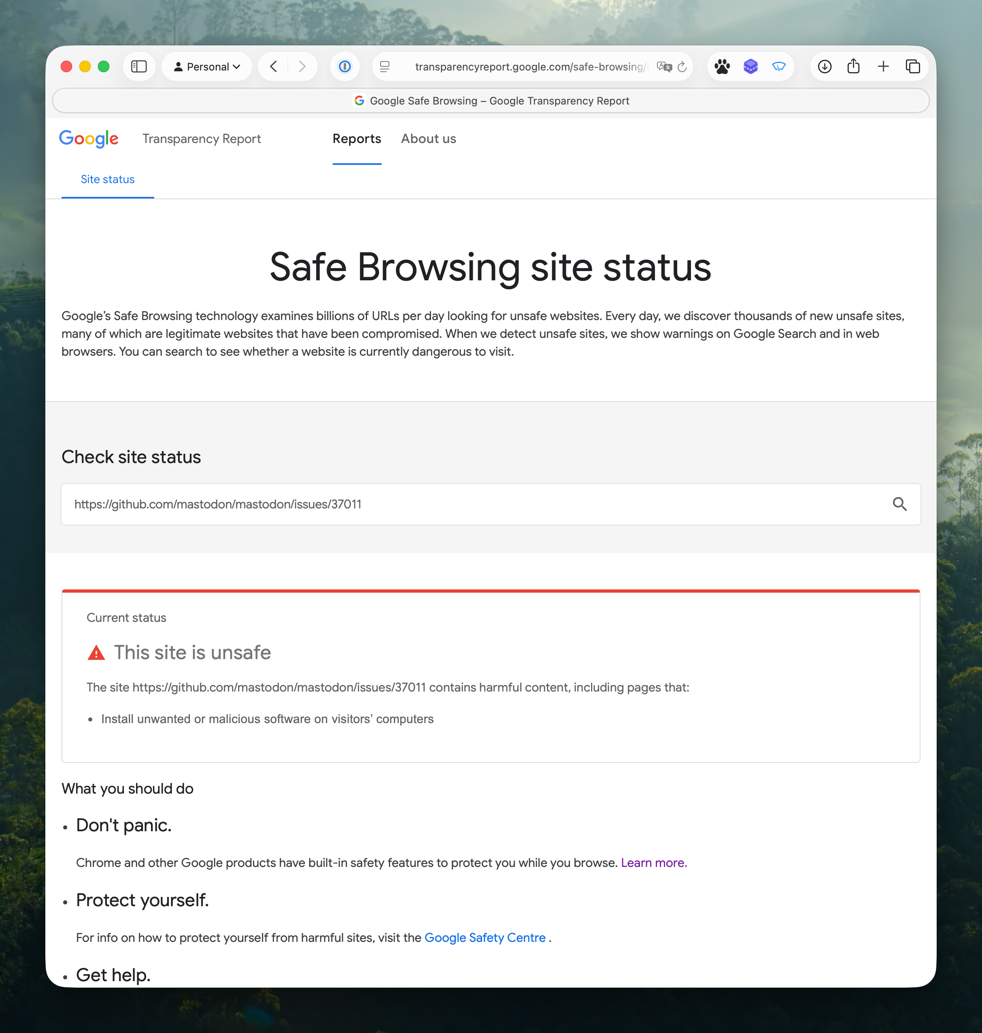Click the translate page icon
This screenshot has width=982, height=1033.
point(664,66)
